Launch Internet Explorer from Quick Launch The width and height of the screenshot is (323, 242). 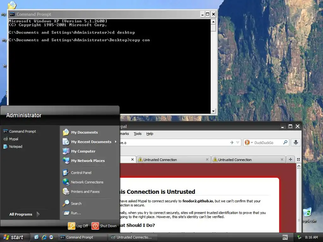click(x=44, y=237)
